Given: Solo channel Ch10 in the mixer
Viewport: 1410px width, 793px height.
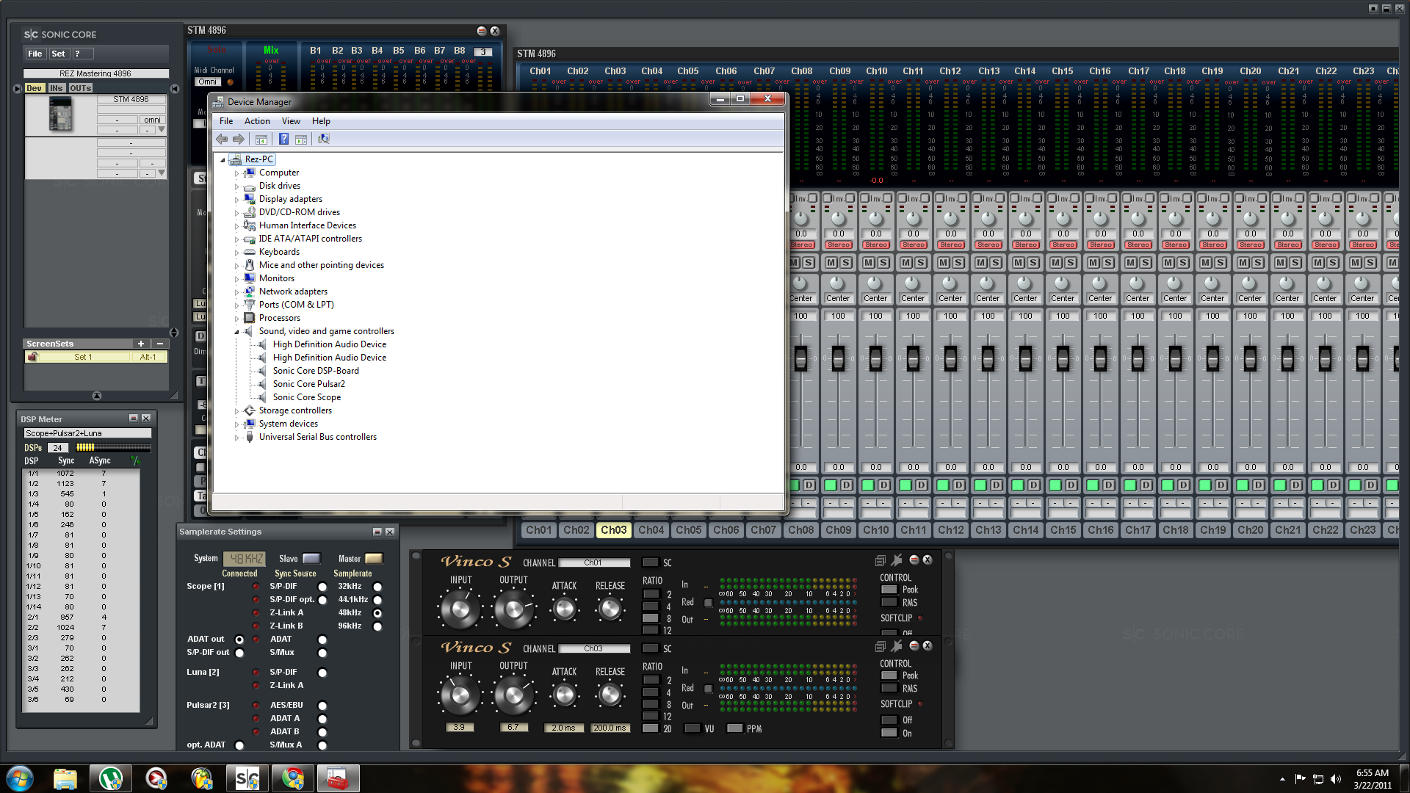Looking at the screenshot, I should [883, 263].
